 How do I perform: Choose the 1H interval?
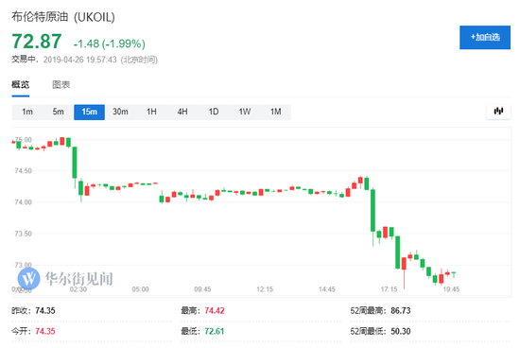[151, 112]
